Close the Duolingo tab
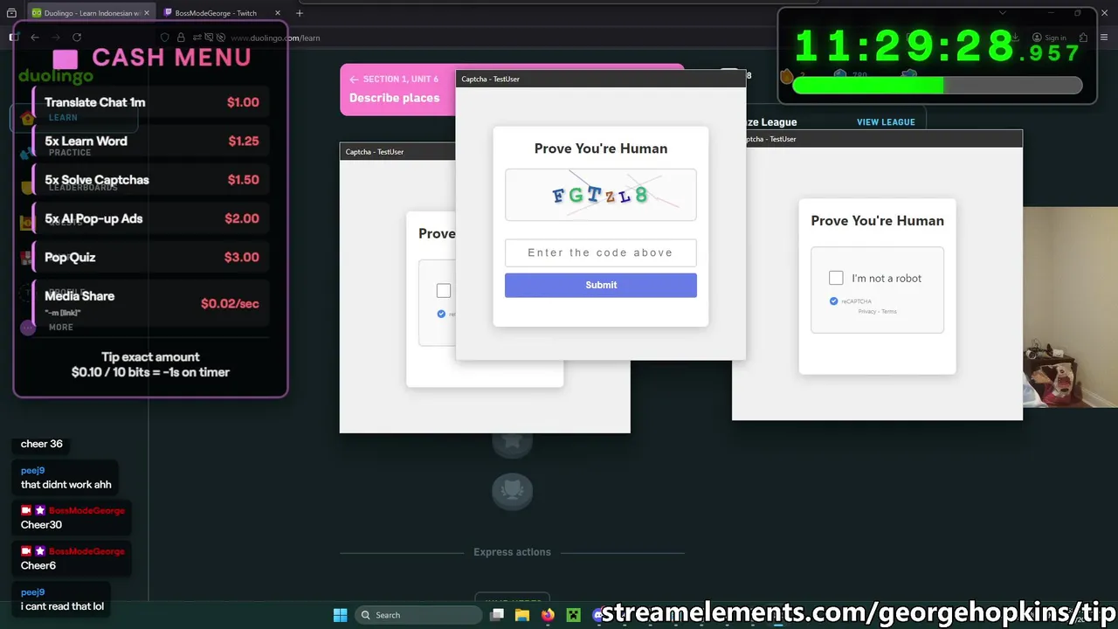This screenshot has height=629, width=1118. pyautogui.click(x=148, y=13)
